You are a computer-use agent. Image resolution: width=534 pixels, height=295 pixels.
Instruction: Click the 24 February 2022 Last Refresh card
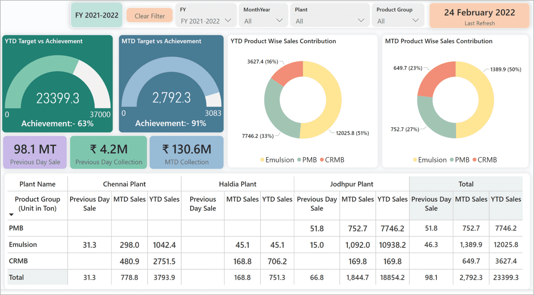point(479,15)
